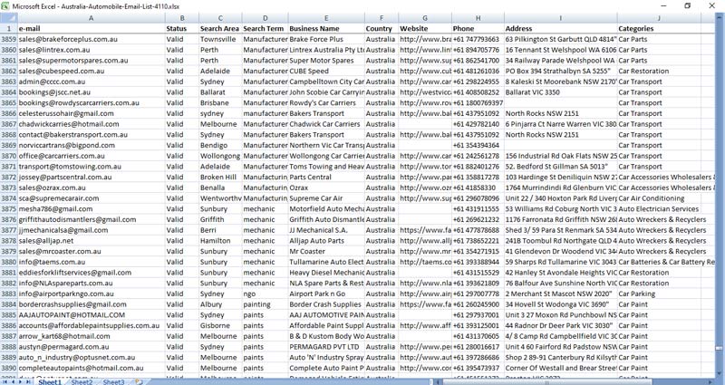Select column C header

(220, 18)
